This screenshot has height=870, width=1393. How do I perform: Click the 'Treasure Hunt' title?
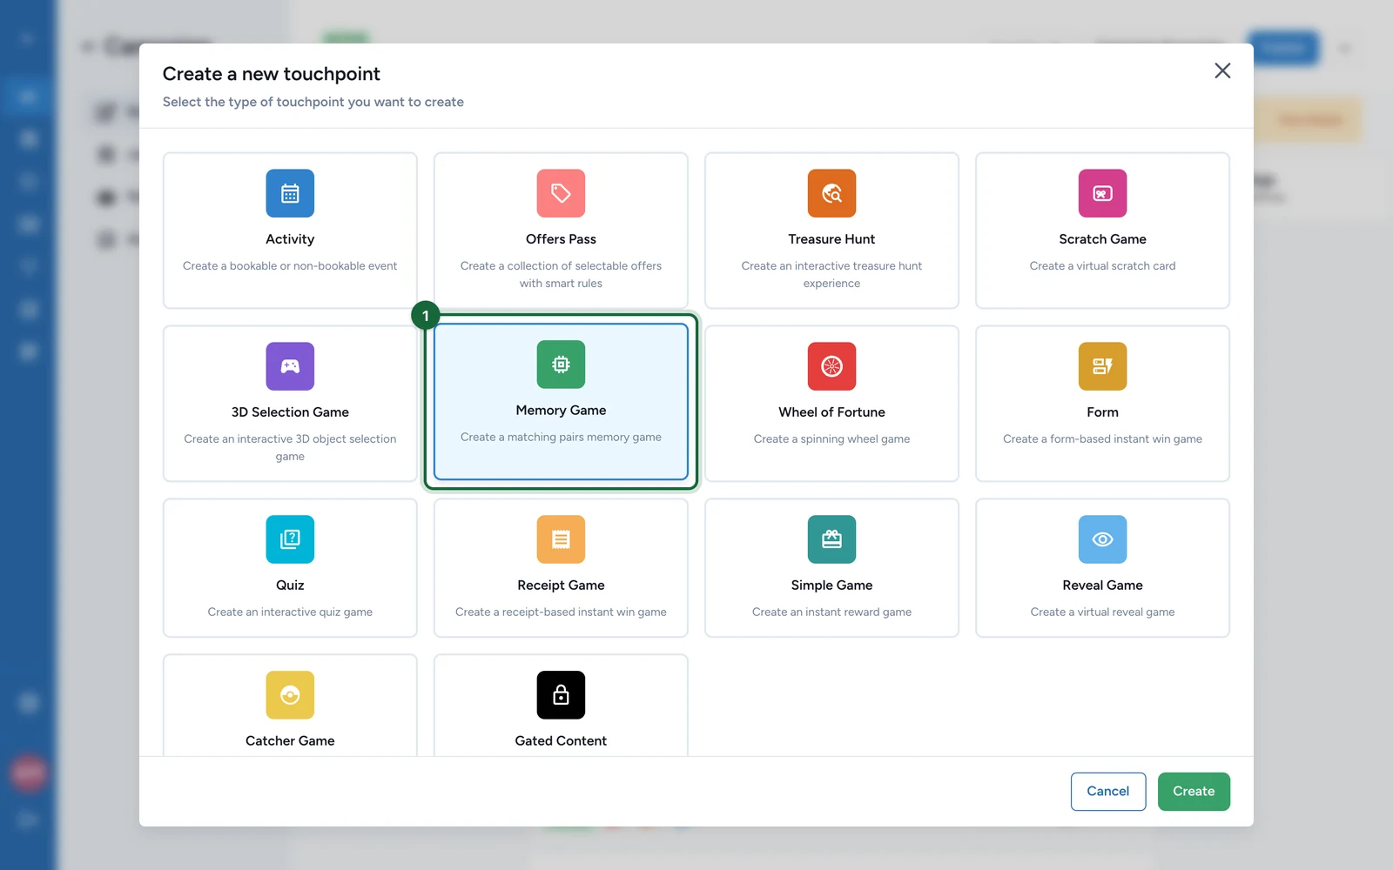831,239
